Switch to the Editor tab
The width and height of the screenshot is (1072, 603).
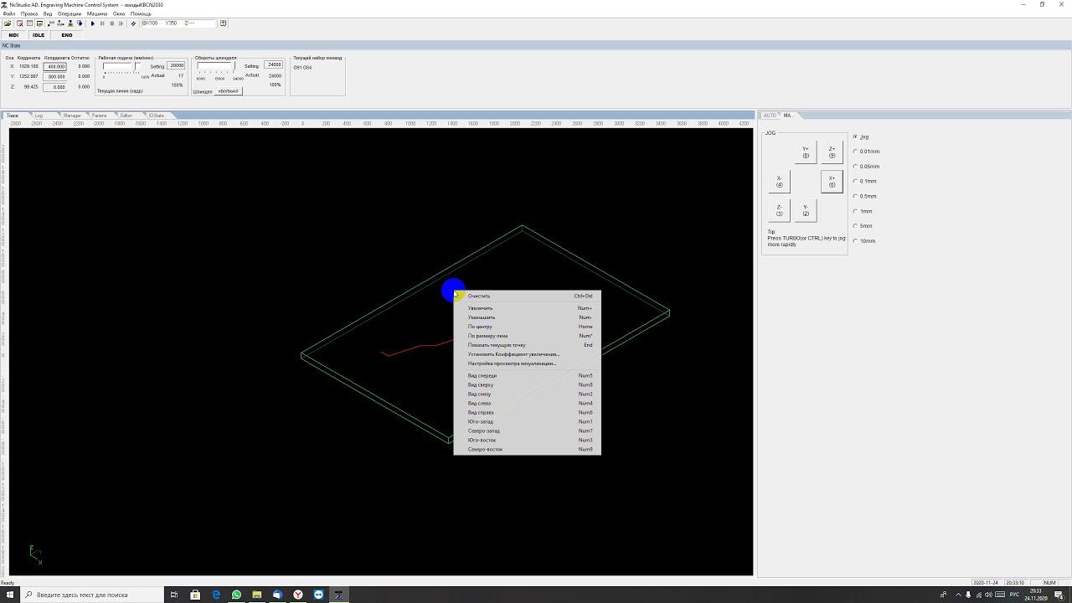coord(126,116)
